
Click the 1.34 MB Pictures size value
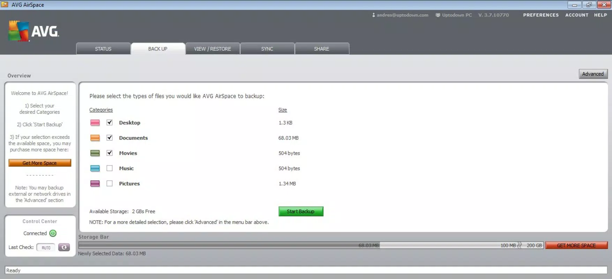pyautogui.click(x=287, y=184)
